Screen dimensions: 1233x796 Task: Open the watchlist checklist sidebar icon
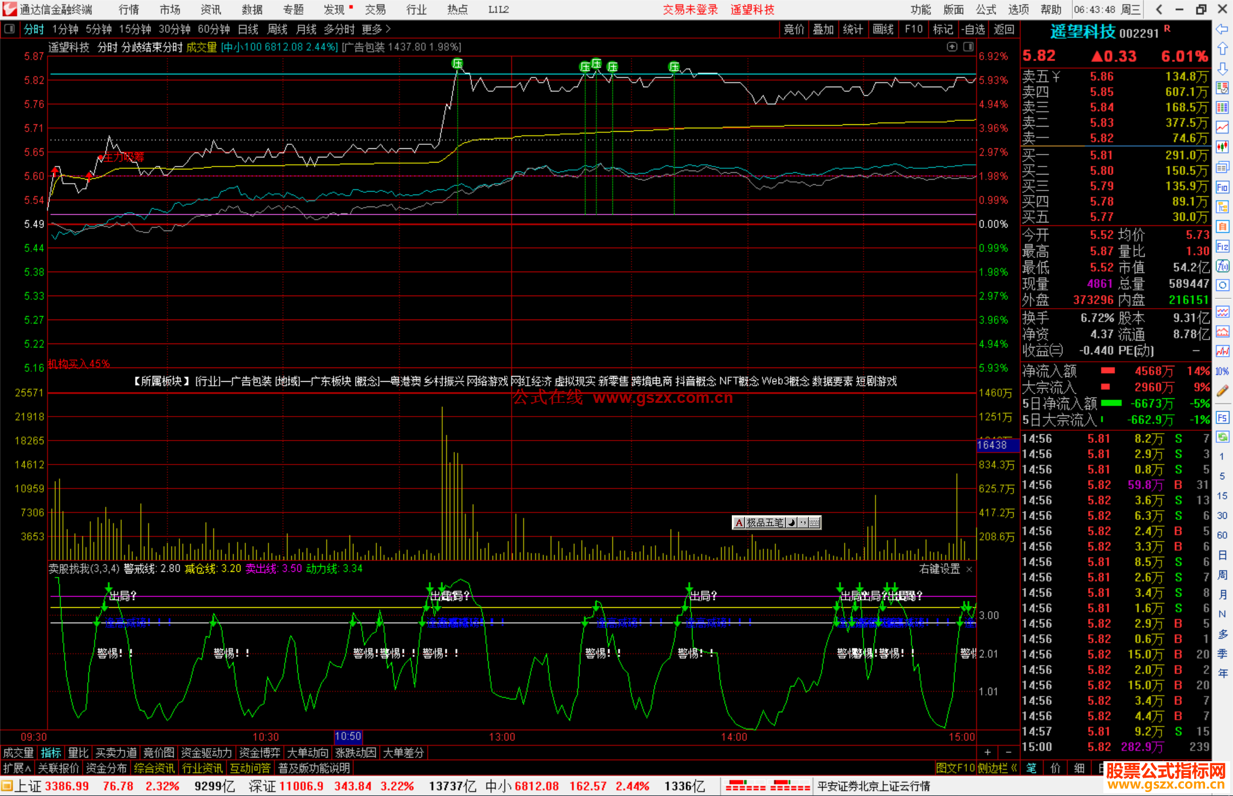pyautogui.click(x=1222, y=88)
